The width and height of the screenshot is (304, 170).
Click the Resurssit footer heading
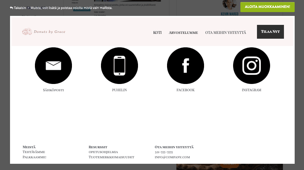[98, 147]
